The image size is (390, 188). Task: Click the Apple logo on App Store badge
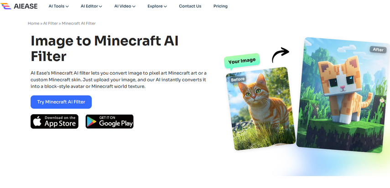tap(37, 122)
